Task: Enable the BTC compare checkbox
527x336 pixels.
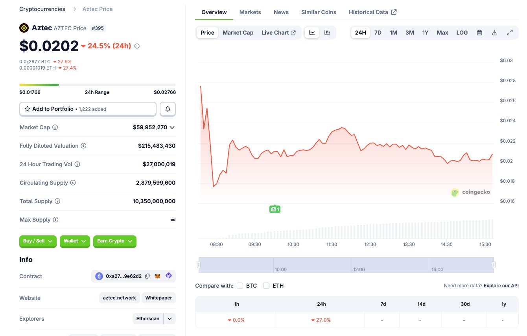Action: tap(240, 286)
